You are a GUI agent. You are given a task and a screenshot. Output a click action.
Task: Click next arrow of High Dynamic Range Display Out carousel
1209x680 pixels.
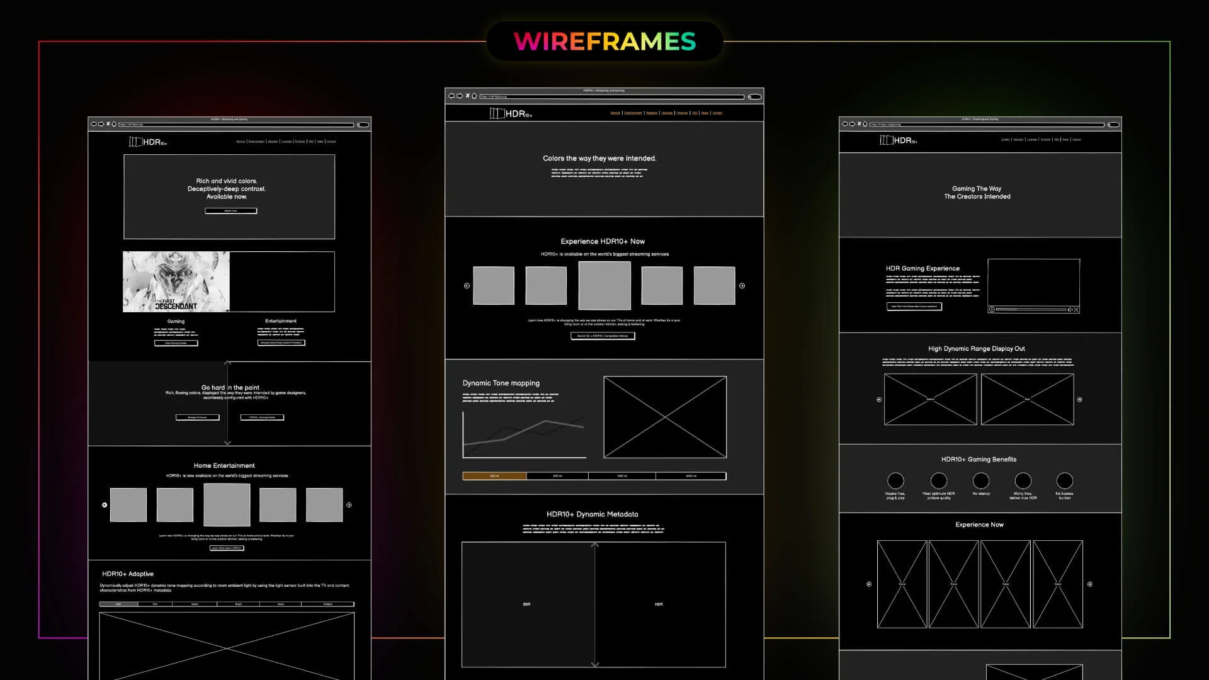(x=1079, y=400)
